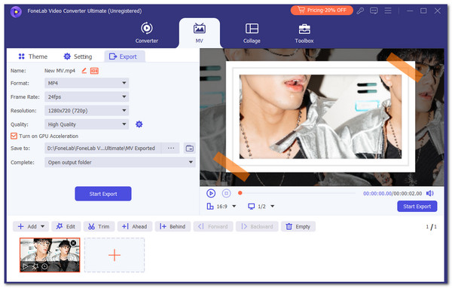Click the Ahead button
452x288 pixels.
click(x=134, y=226)
